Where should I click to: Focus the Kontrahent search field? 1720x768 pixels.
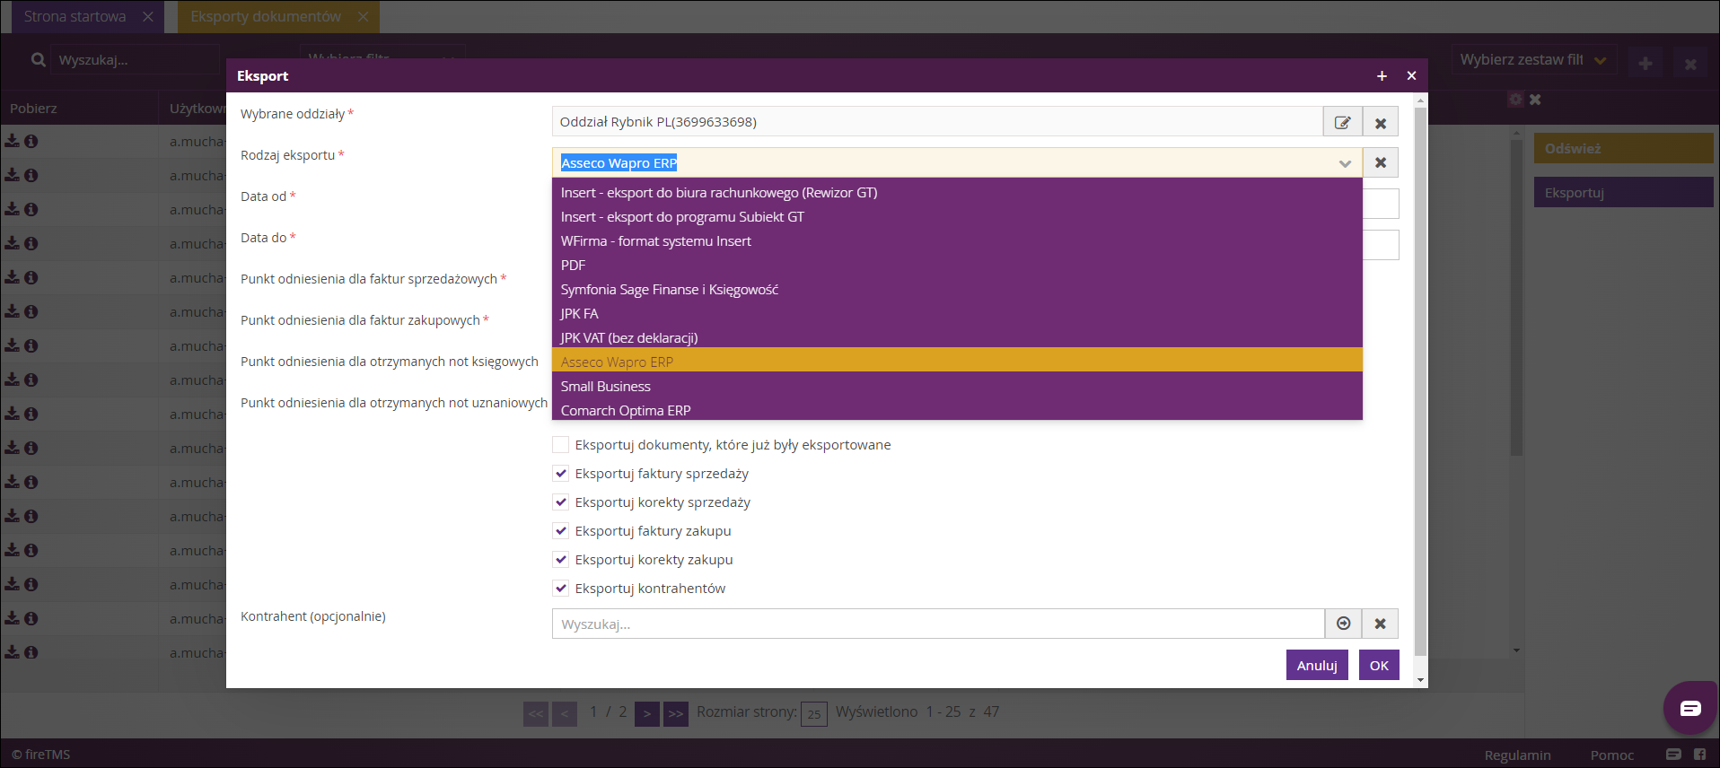(938, 624)
